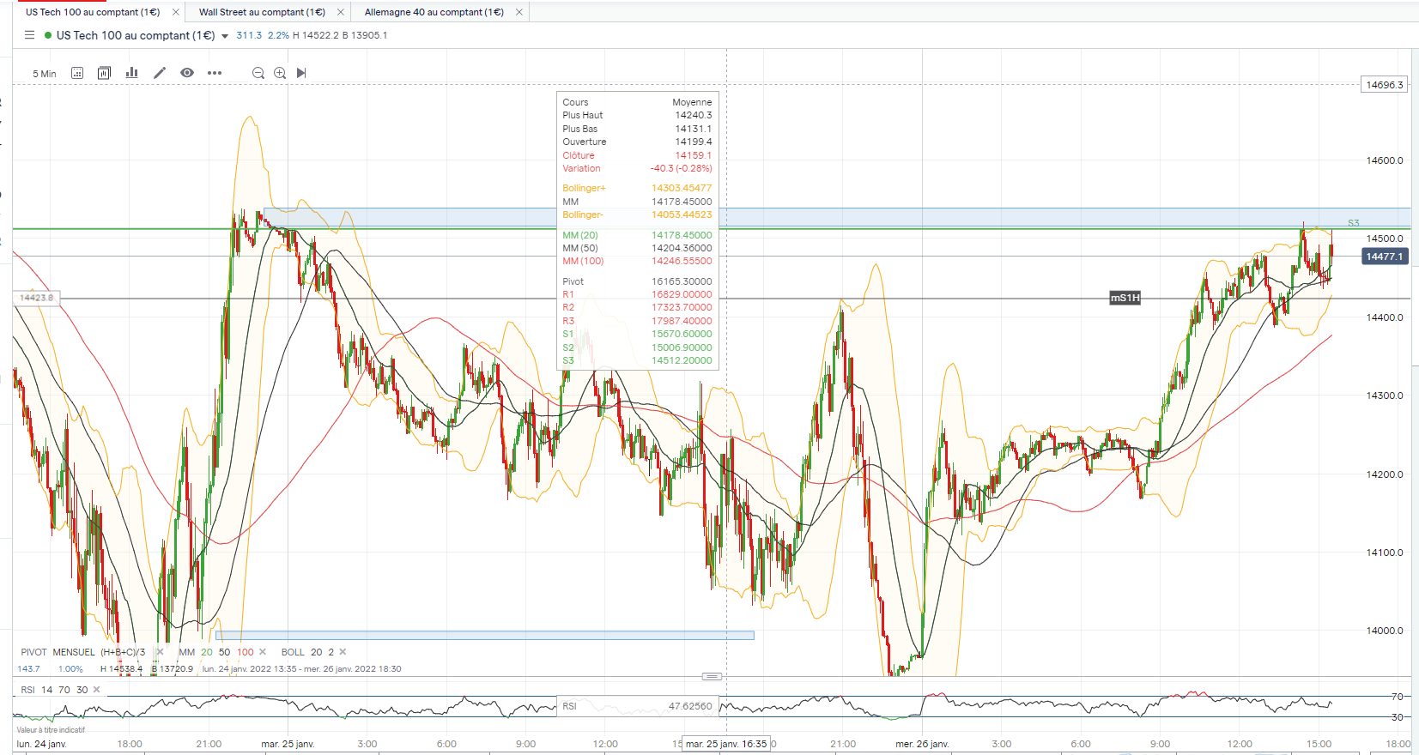Viewport: 1419px width, 755px height.
Task: Switch to the Wall Street au comptant tab
Action: click(x=262, y=12)
